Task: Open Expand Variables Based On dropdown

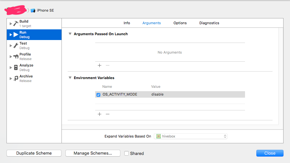Action: [191, 136]
